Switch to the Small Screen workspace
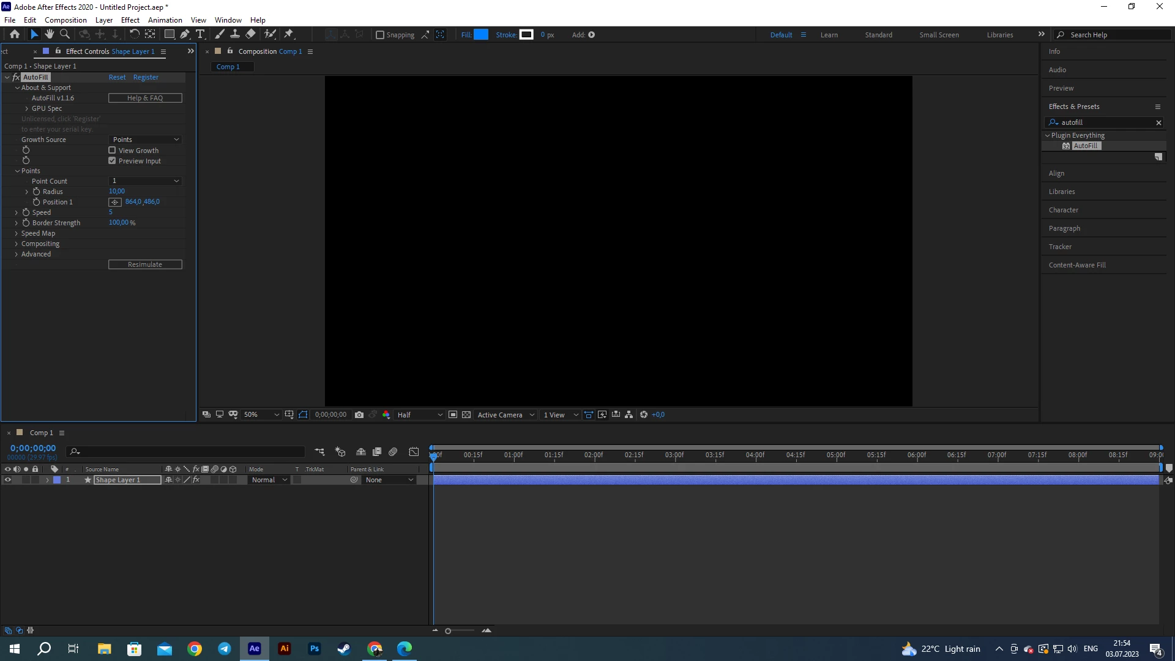This screenshot has width=1175, height=661. [x=939, y=35]
